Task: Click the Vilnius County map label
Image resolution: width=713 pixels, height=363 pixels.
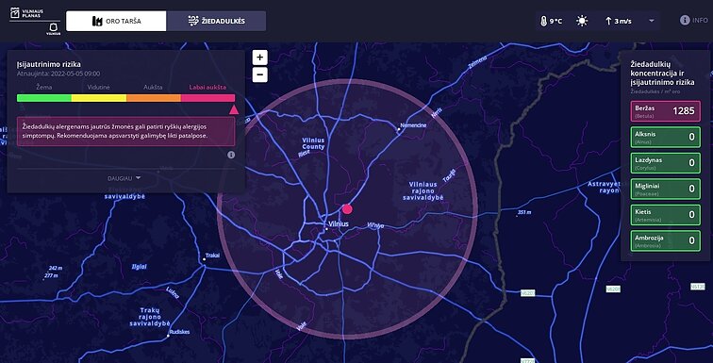Action: [314, 144]
